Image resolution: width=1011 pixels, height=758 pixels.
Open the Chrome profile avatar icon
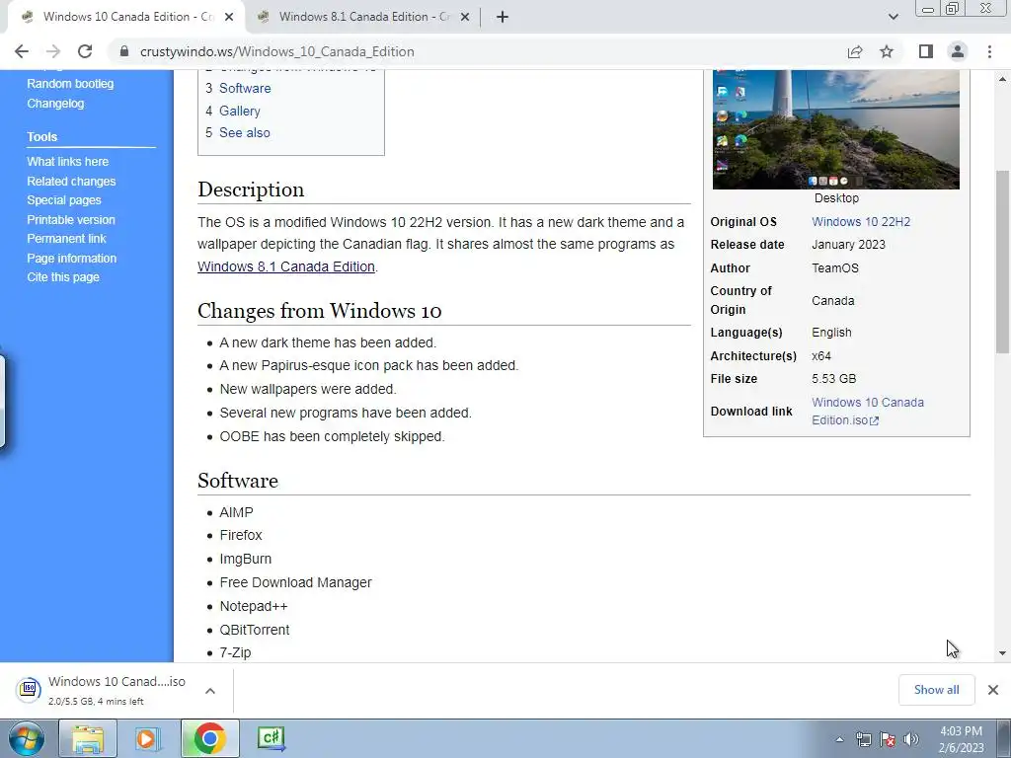click(x=958, y=51)
